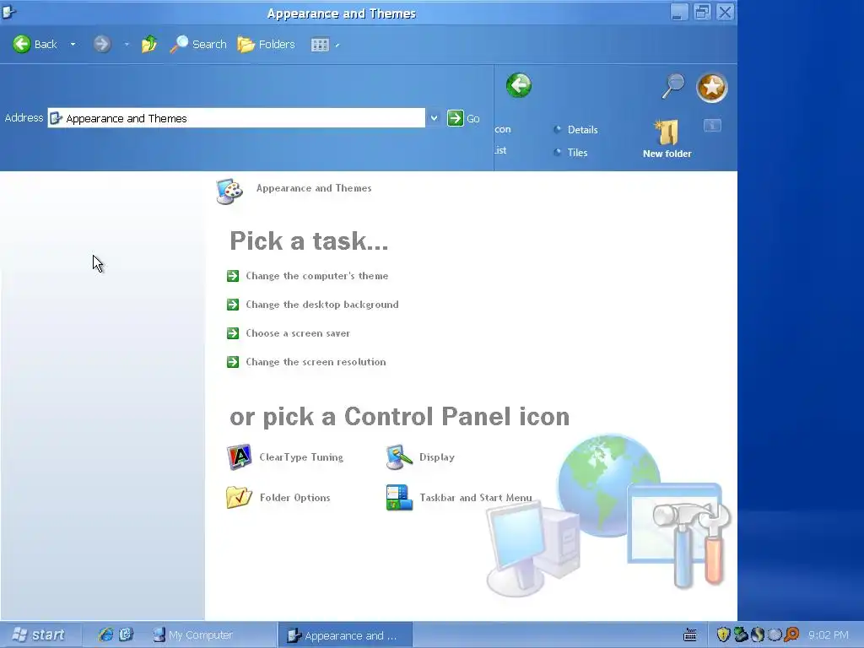
Task: Select the Details view option
Action: pos(576,129)
